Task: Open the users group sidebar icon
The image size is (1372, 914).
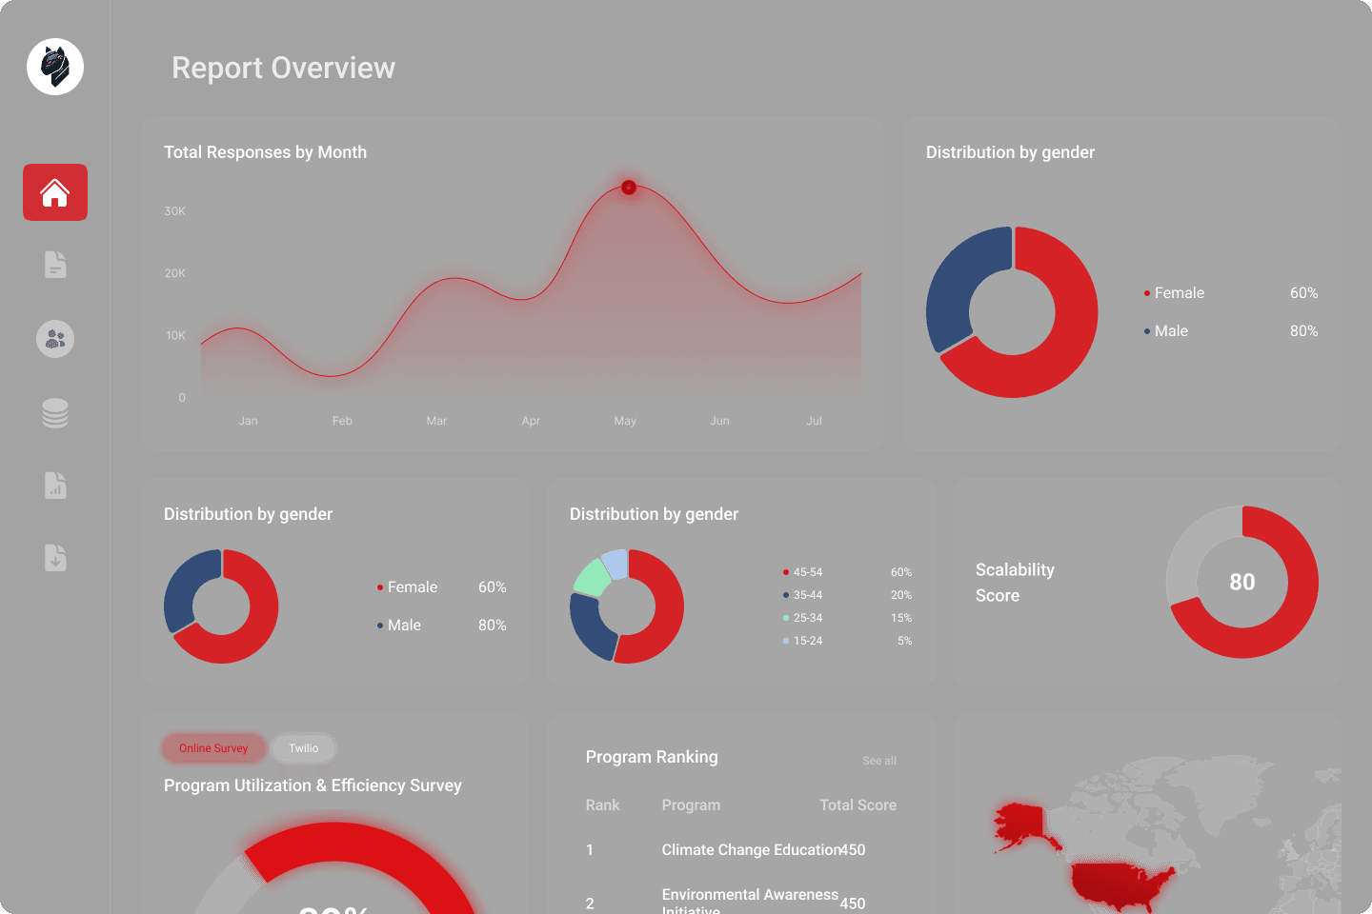Action: click(55, 339)
